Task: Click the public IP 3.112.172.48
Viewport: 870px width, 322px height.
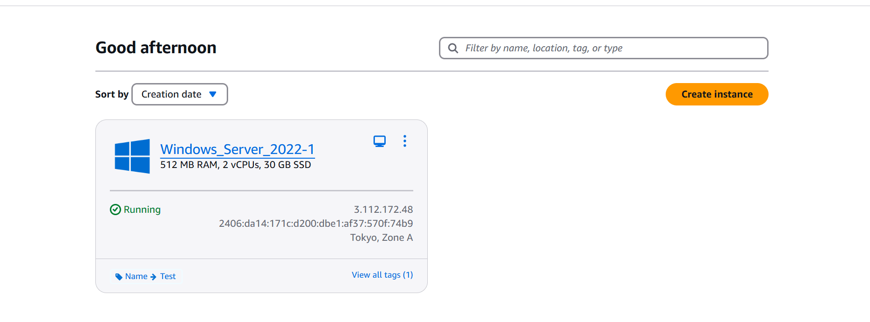Action: pyautogui.click(x=383, y=210)
